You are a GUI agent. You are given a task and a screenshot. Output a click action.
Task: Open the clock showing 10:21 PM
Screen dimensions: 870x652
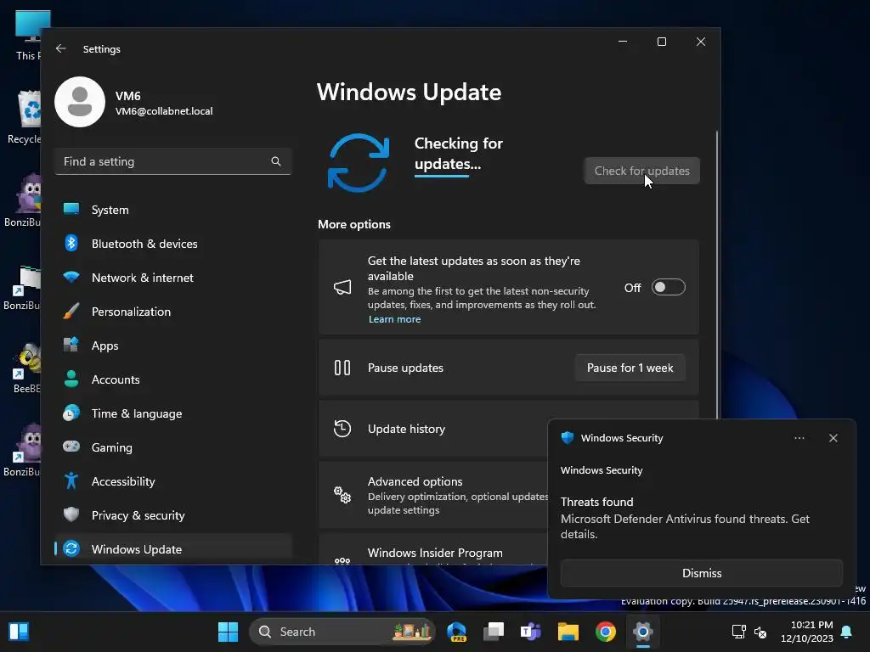tap(806, 632)
